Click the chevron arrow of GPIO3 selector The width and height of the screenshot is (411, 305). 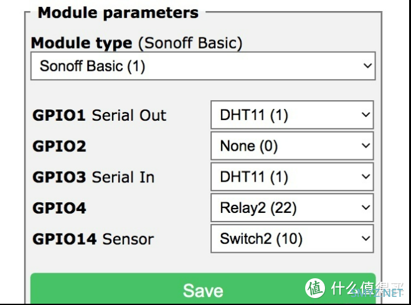pos(366,176)
